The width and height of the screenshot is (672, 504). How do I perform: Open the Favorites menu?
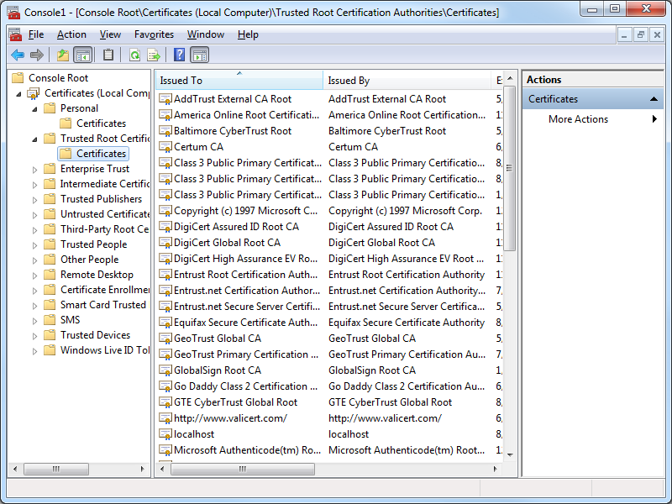point(154,34)
